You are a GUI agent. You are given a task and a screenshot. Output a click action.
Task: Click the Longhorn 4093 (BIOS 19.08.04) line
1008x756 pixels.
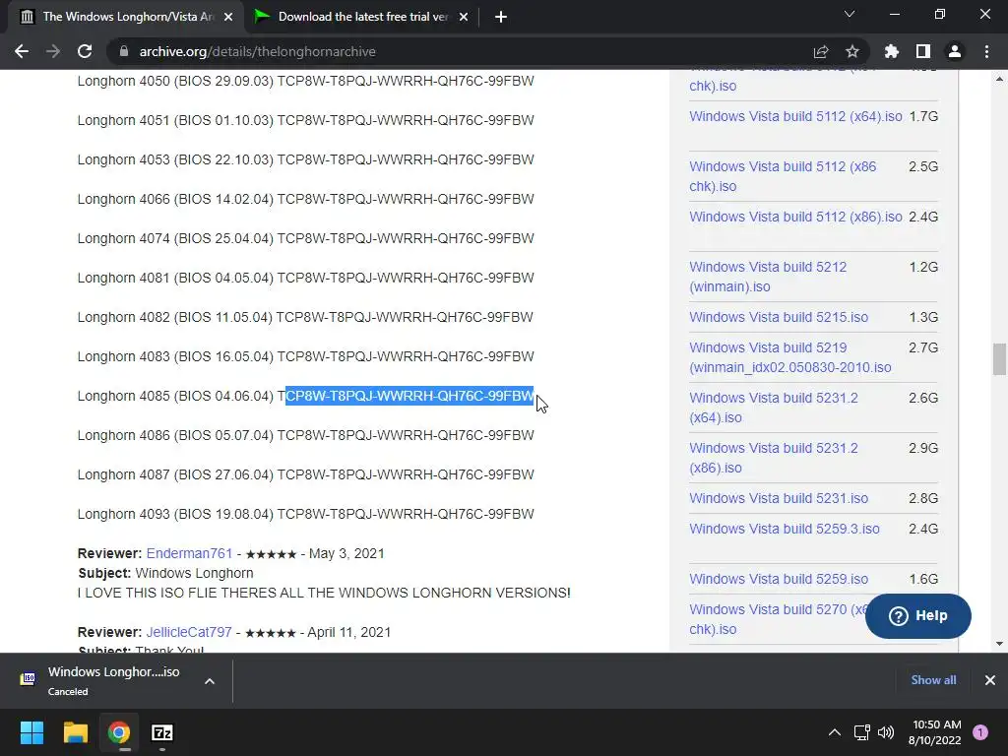306,514
